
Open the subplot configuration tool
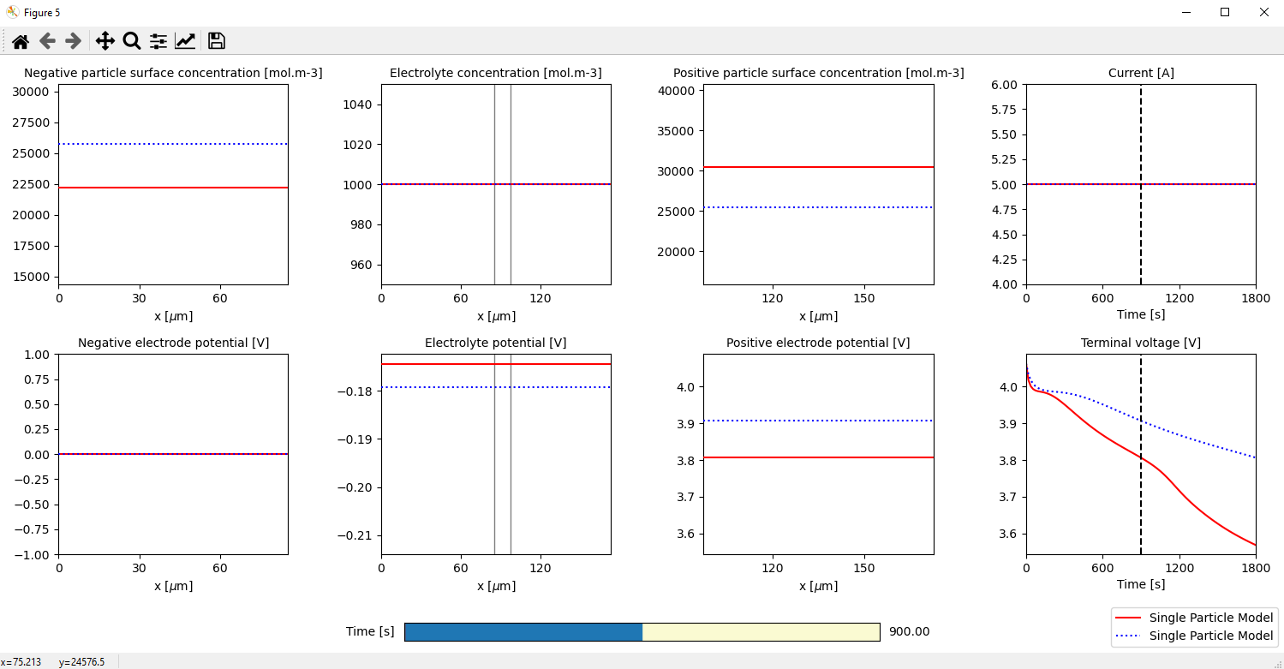pos(158,40)
